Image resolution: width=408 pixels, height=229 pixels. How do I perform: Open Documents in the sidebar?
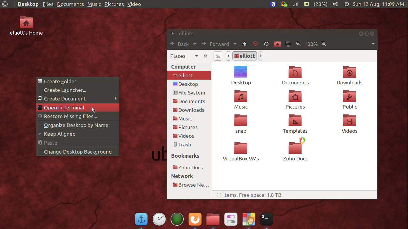click(x=189, y=101)
